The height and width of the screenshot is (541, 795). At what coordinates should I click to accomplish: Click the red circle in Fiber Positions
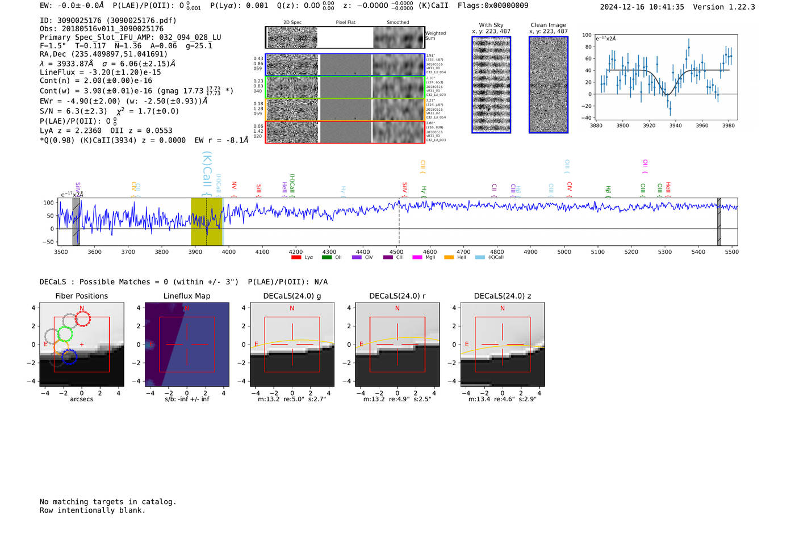(x=82, y=319)
